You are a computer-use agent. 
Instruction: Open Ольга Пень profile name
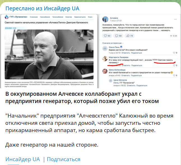tap(114, 47)
